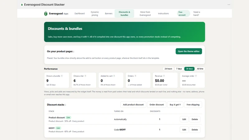Show info icon for Chose a tier
Screen dimensions: 249x140
pyautogui.click(x=85, y=76)
